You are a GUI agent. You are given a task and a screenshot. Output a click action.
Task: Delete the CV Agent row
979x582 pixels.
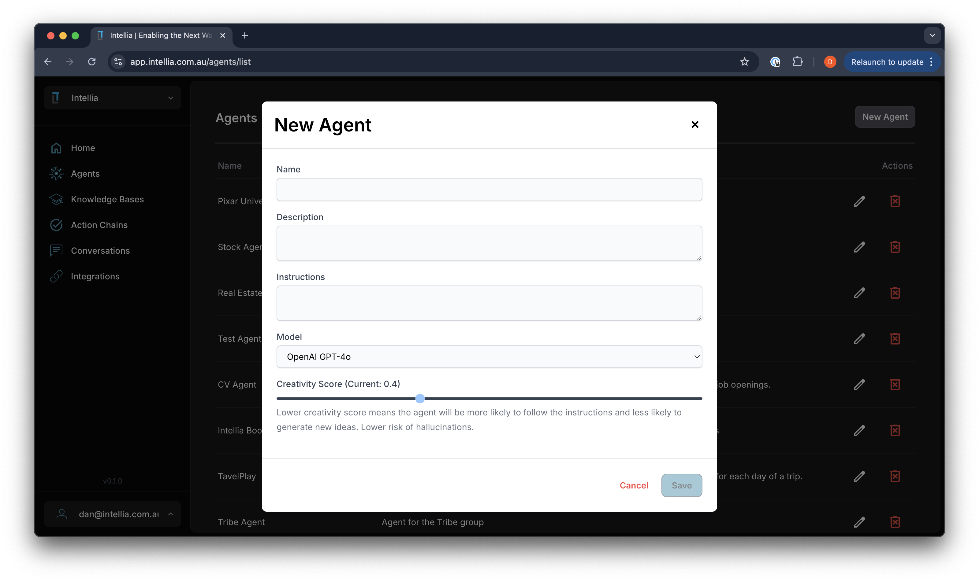[895, 385]
